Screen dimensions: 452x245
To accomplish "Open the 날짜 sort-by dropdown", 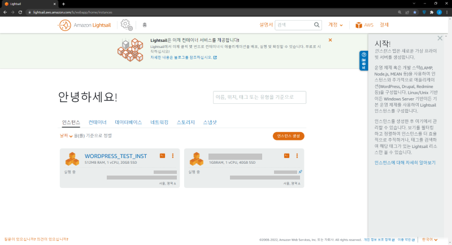I will pyautogui.click(x=67, y=135).
